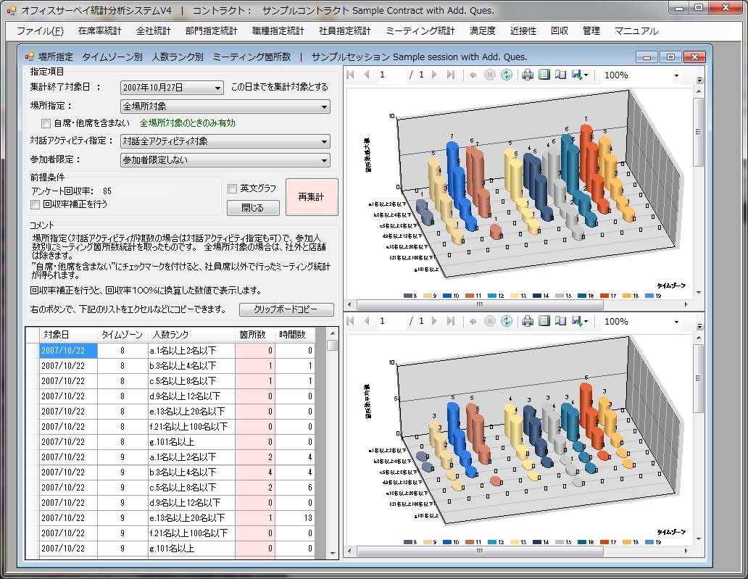This screenshot has width=748, height=579.
Task: Click next page arrow in upper report toolbar
Action: pos(434,75)
